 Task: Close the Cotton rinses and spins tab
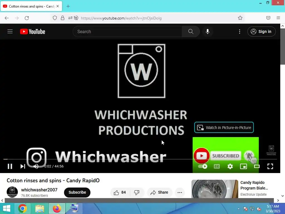click(58, 6)
